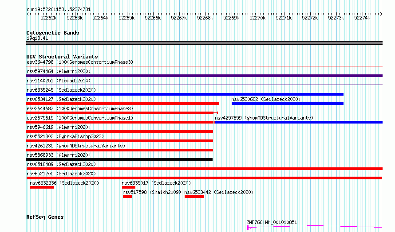Viewport: 395px width, 232px height.
Task: Open the esv2675615 (1000GenomesConsortiumPhase1) label
Action: [x=80, y=118]
